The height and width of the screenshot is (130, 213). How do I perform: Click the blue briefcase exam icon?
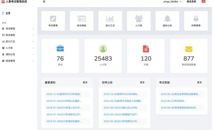[x=60, y=49]
